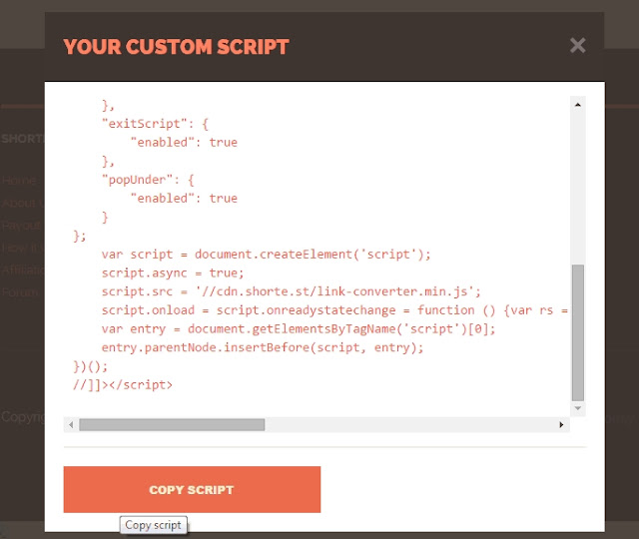
Task: Click the closing //]]></script> line
Action: pyautogui.click(x=123, y=385)
